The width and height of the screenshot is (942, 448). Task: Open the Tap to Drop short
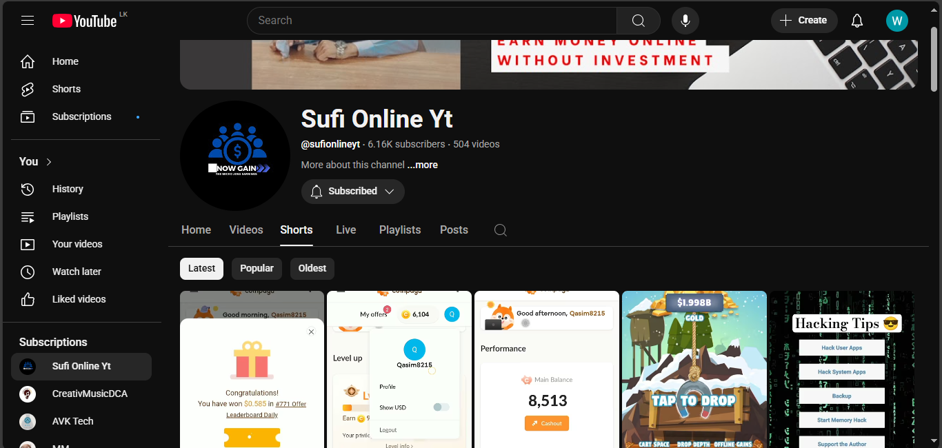coord(694,369)
